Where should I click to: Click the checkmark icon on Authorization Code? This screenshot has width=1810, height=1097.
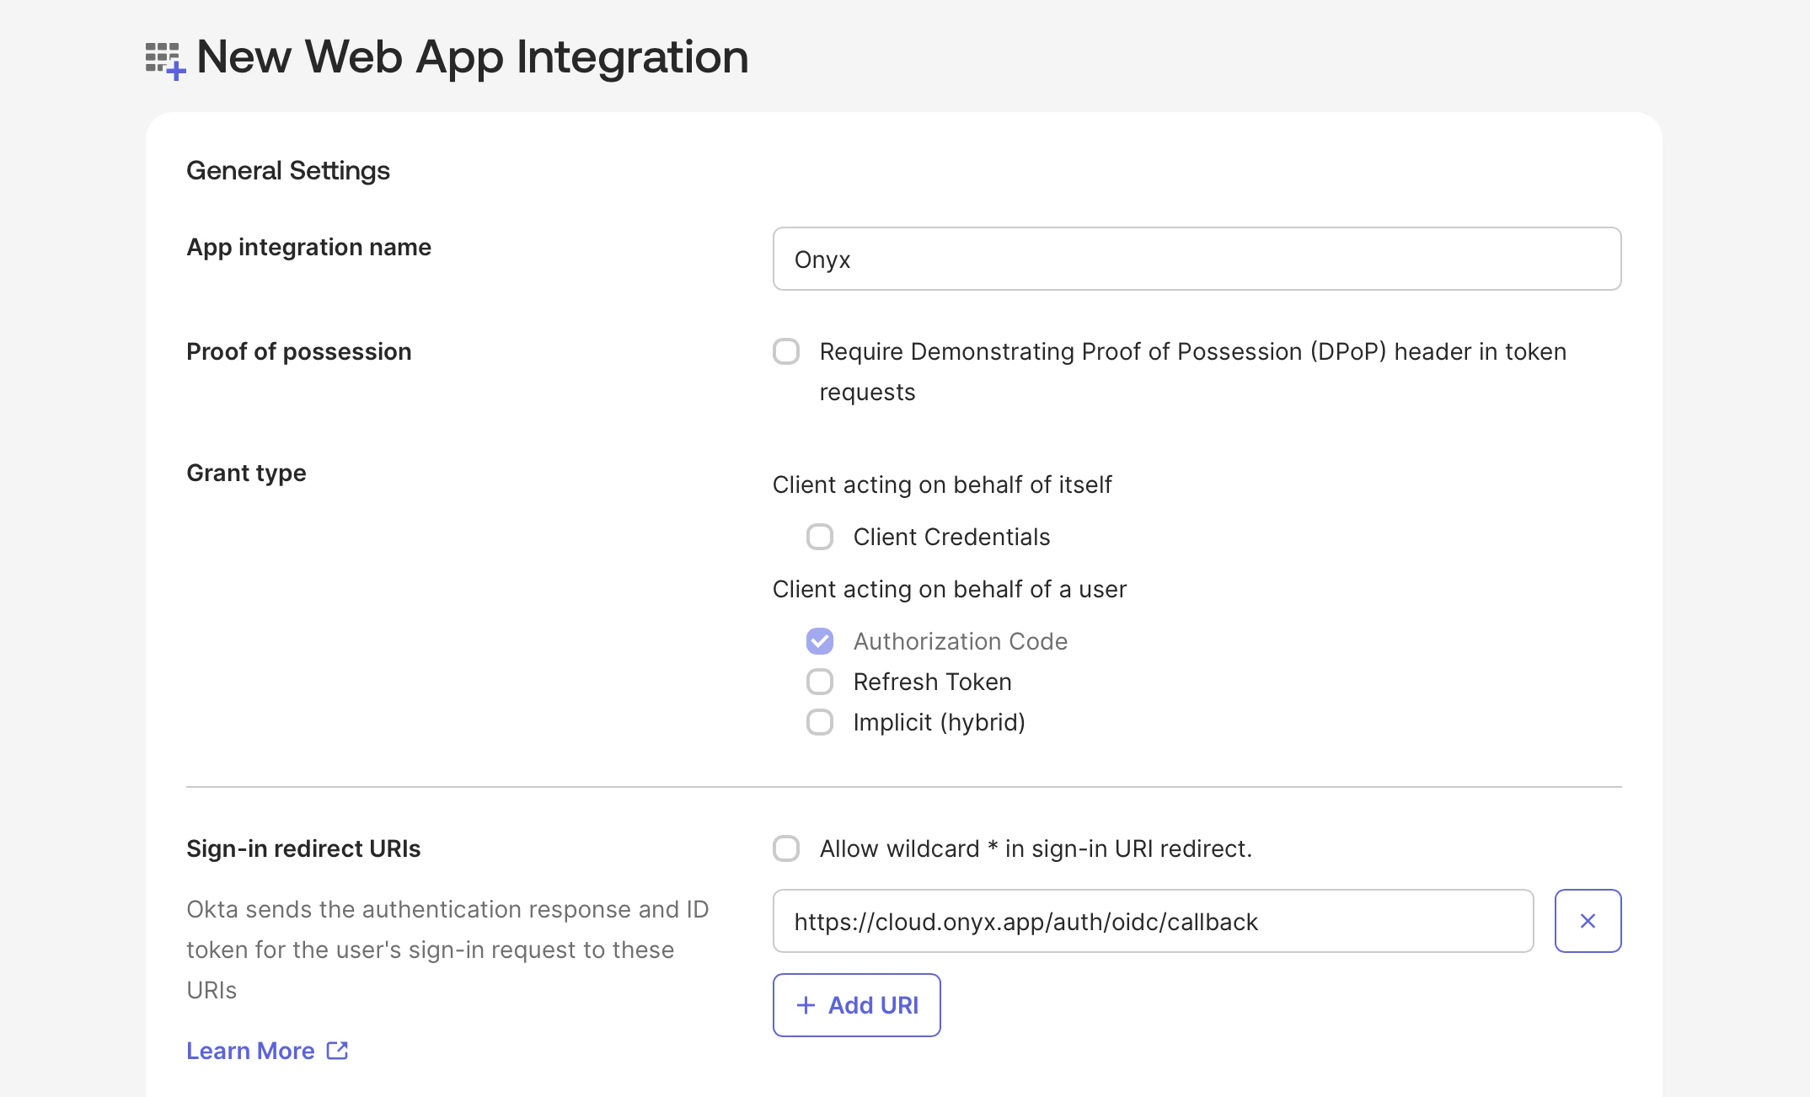[x=818, y=640]
